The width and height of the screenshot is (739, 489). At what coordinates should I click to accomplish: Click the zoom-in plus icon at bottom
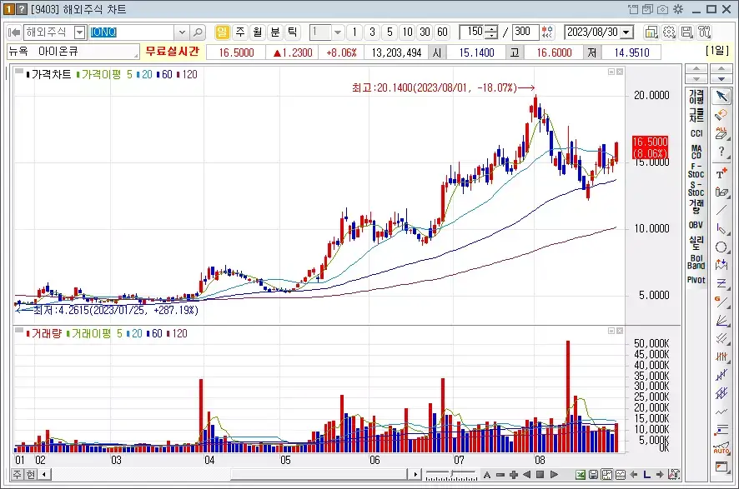coord(514,474)
